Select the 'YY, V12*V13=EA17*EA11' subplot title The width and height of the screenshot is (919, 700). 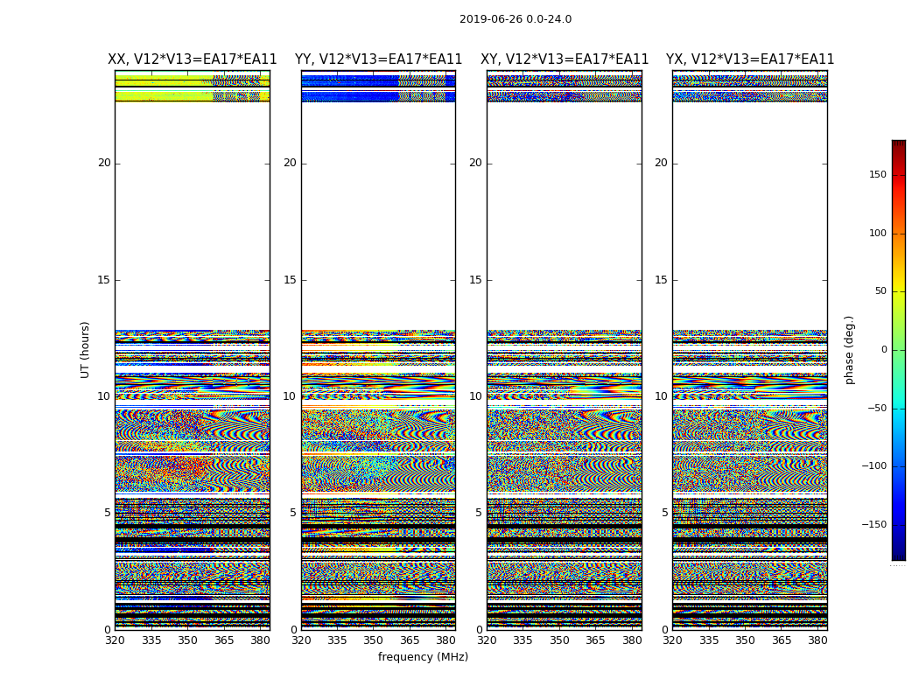pos(379,59)
